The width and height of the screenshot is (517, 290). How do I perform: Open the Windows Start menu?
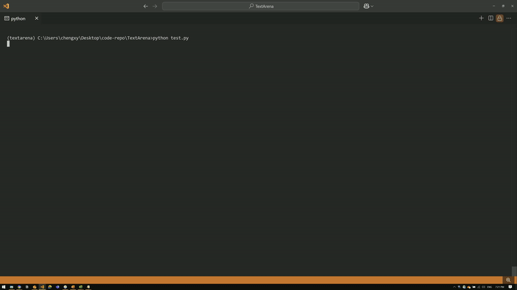(x=3, y=287)
